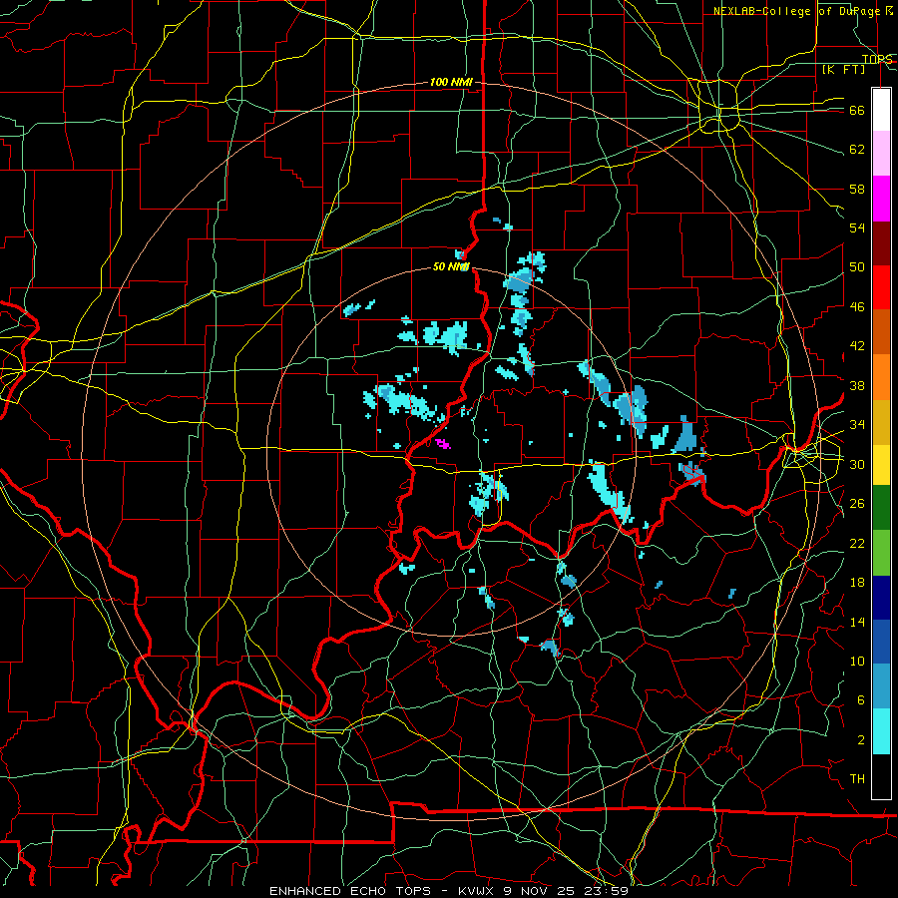Click the navy blue legend swatch

pos(881,598)
